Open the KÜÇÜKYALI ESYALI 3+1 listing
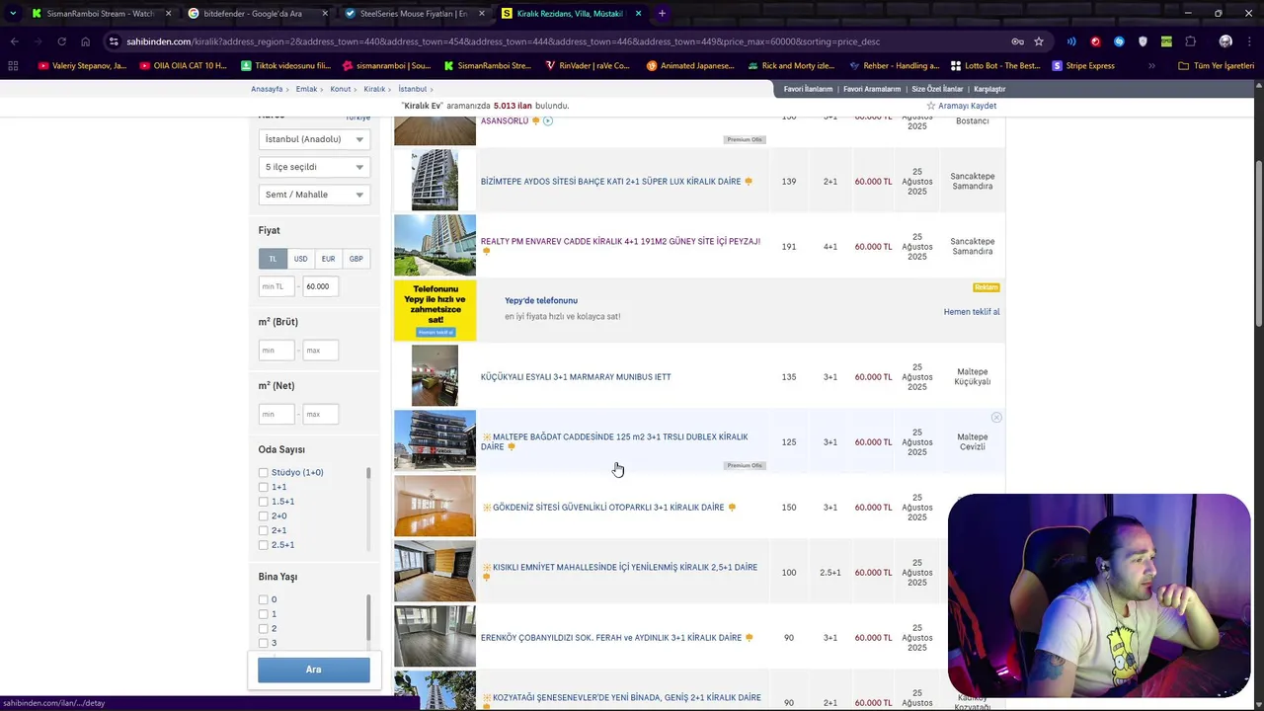 [576, 377]
